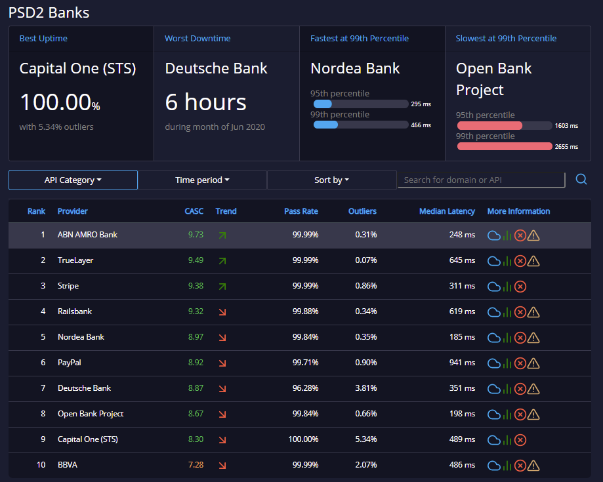Click red X icon in Stripe row
This screenshot has width=603, height=482.
pyautogui.click(x=520, y=287)
